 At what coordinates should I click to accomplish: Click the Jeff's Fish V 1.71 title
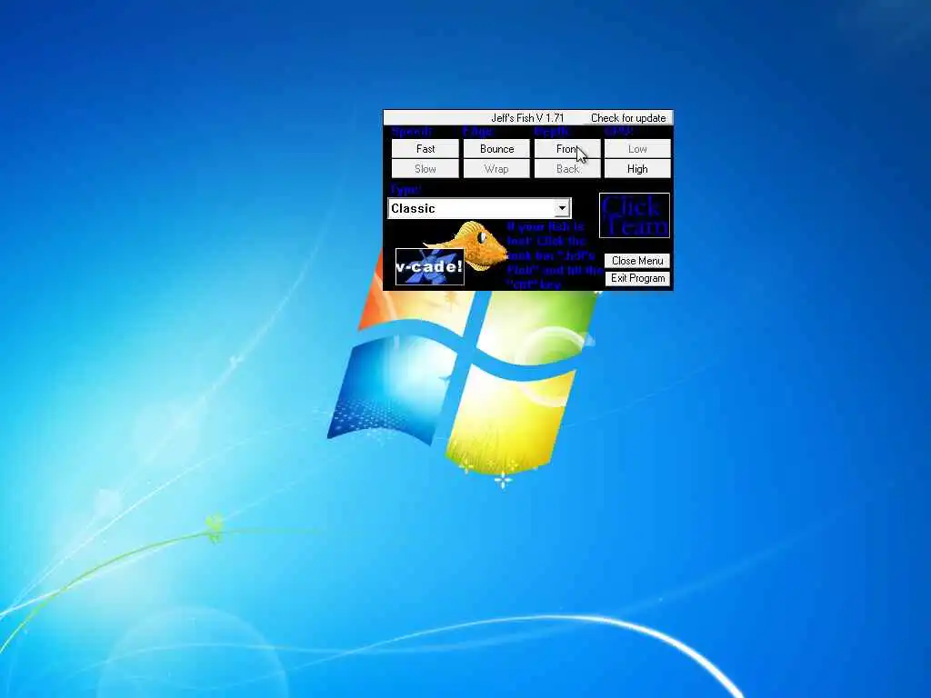pyautogui.click(x=527, y=118)
